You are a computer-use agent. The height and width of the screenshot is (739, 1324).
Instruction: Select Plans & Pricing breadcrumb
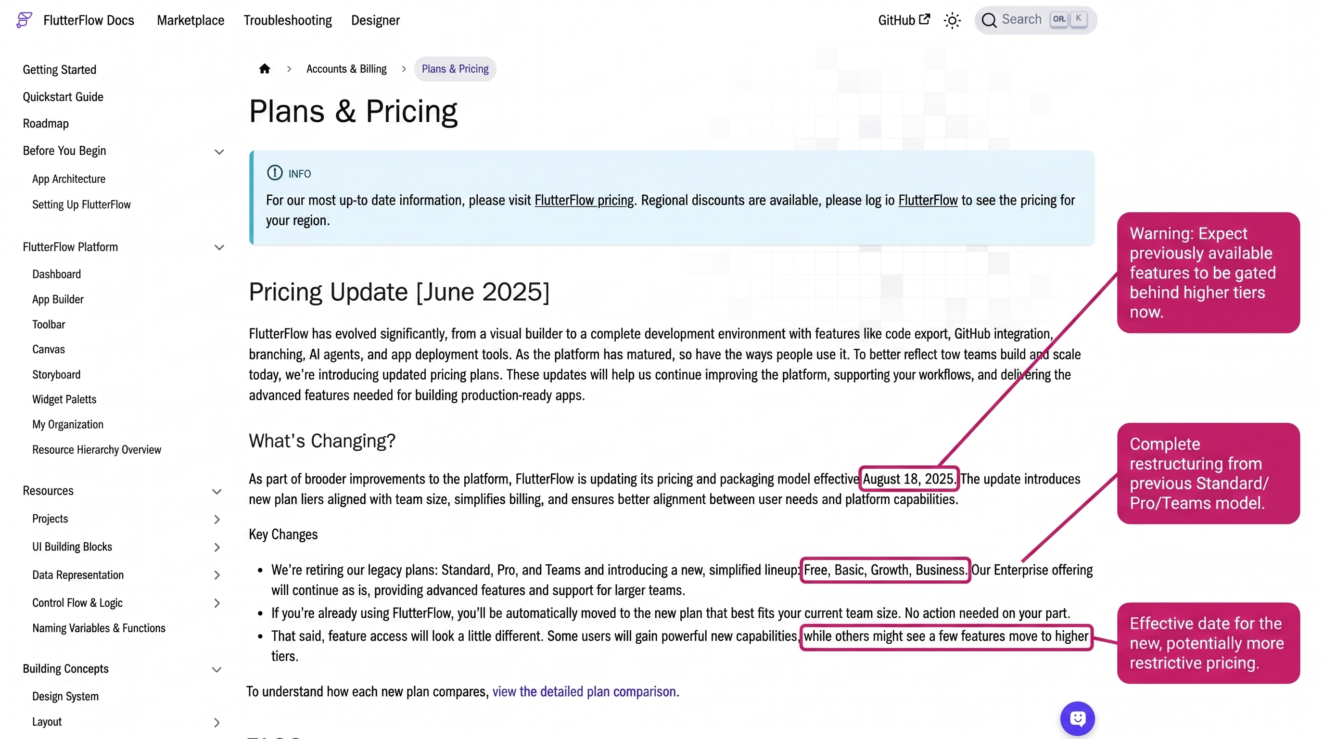tap(455, 69)
